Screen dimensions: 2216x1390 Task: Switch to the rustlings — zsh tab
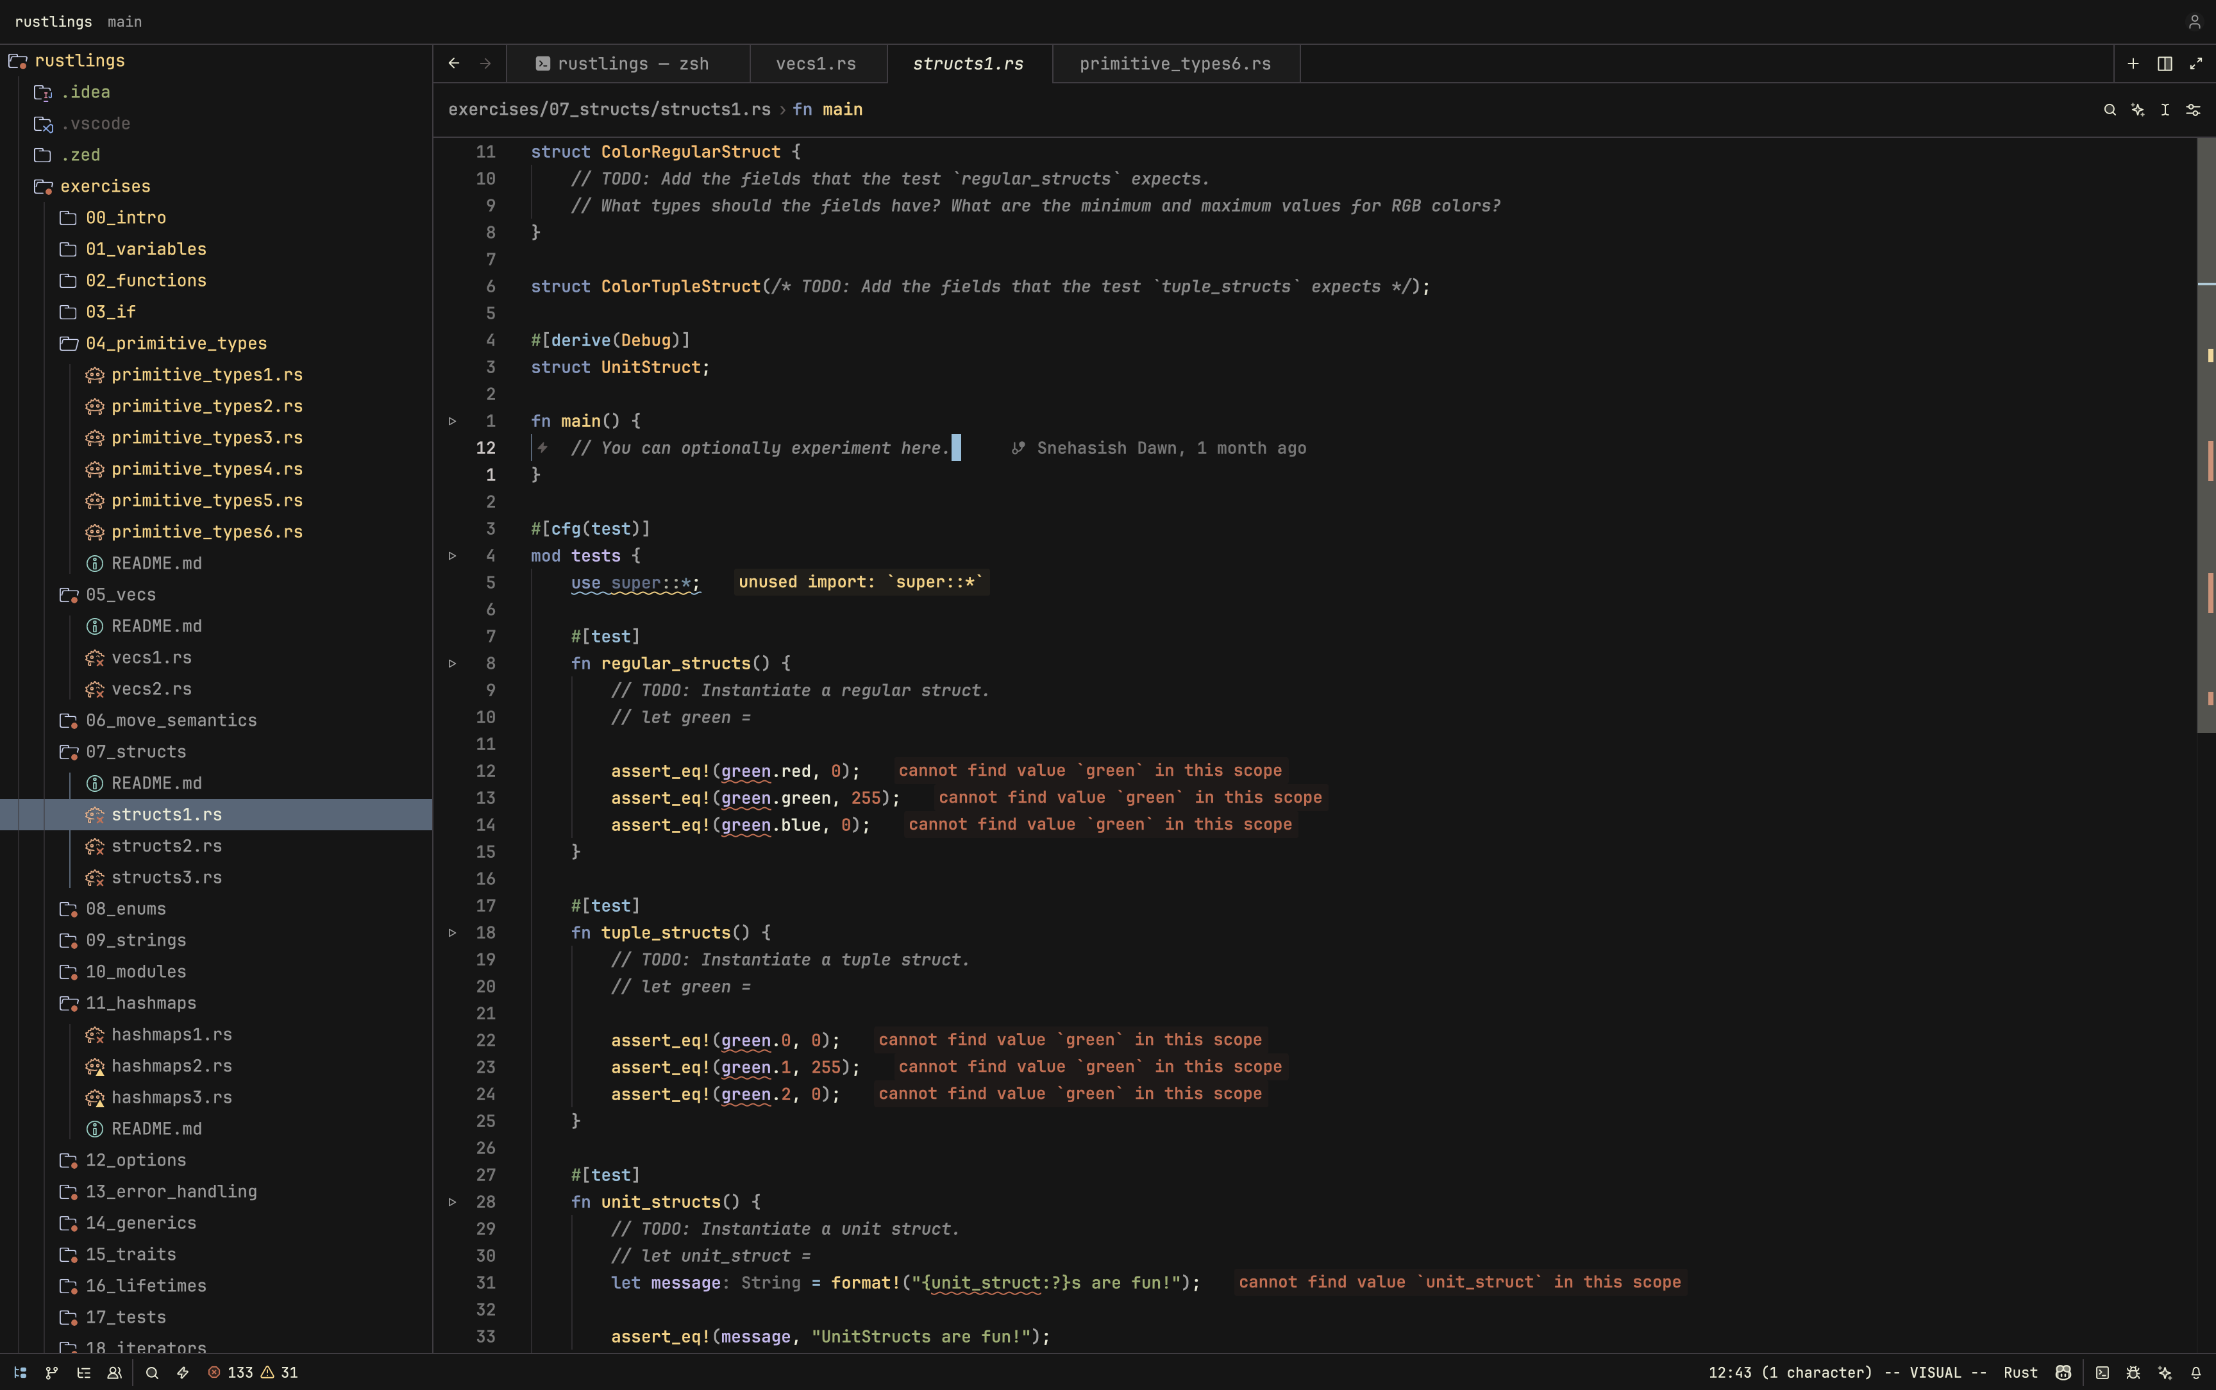(x=628, y=63)
